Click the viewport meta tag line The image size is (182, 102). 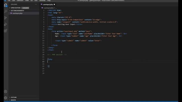coord(84,22)
